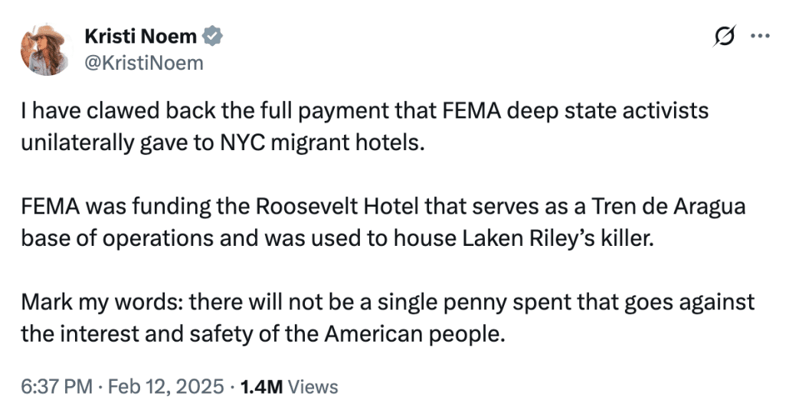Click the 1.4M view count
Screen dimensions: 789x416
tap(261, 387)
